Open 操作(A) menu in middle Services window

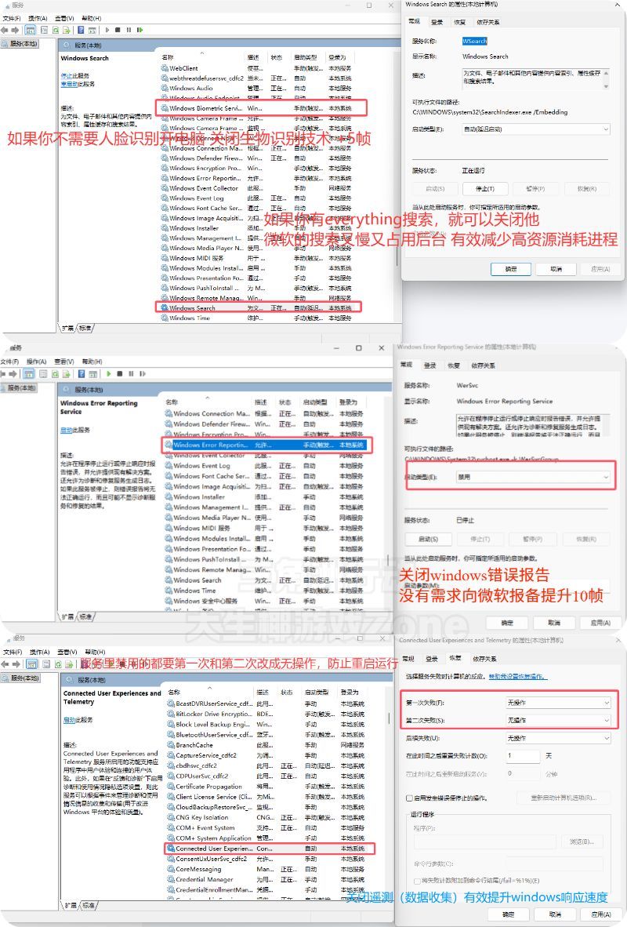tap(36, 362)
